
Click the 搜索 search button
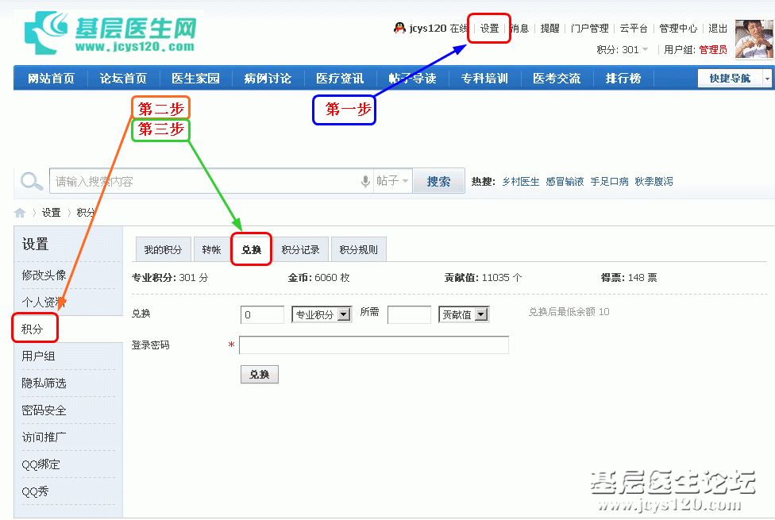click(438, 181)
